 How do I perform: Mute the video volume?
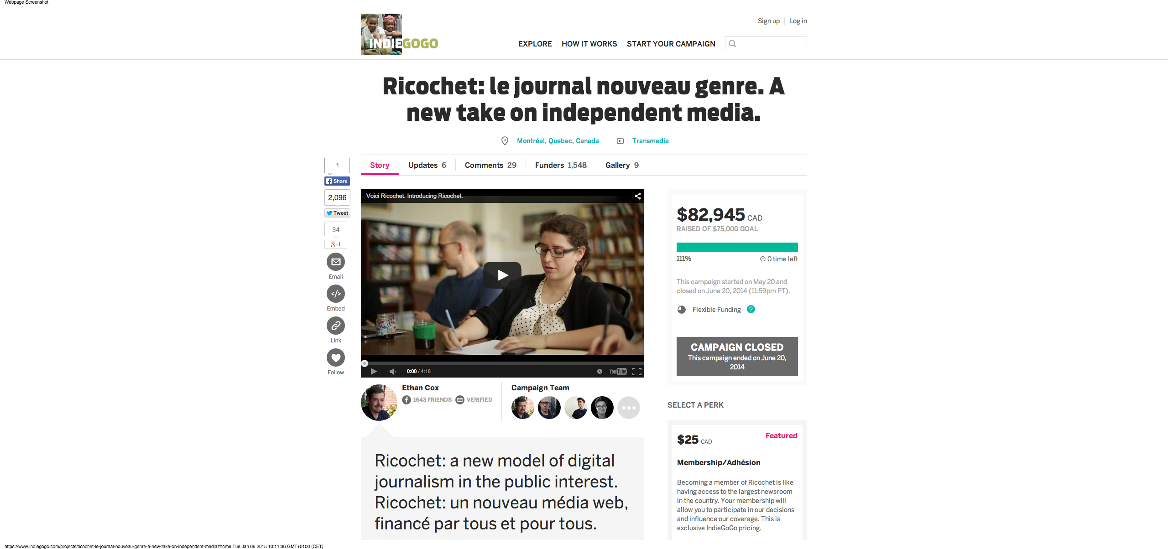click(392, 371)
